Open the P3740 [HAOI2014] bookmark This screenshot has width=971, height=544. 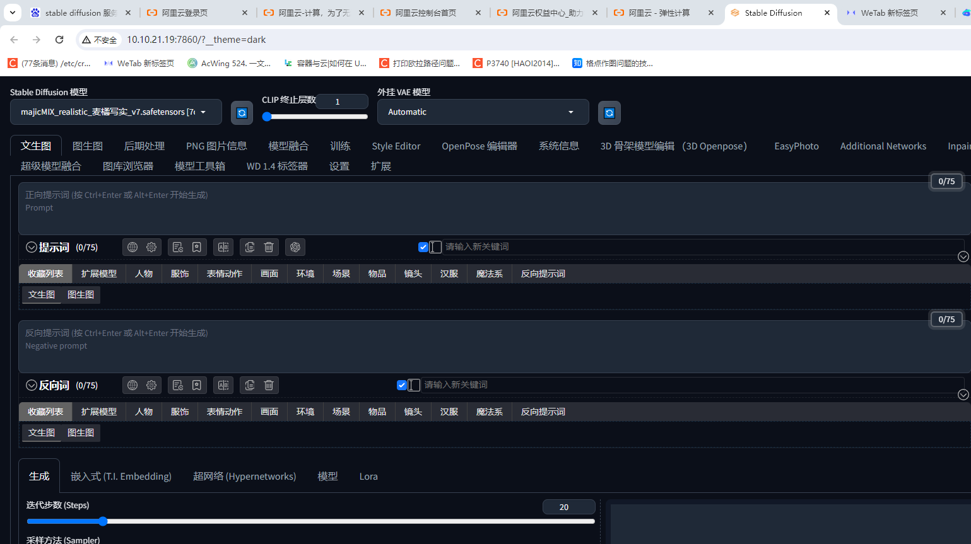[x=516, y=63]
